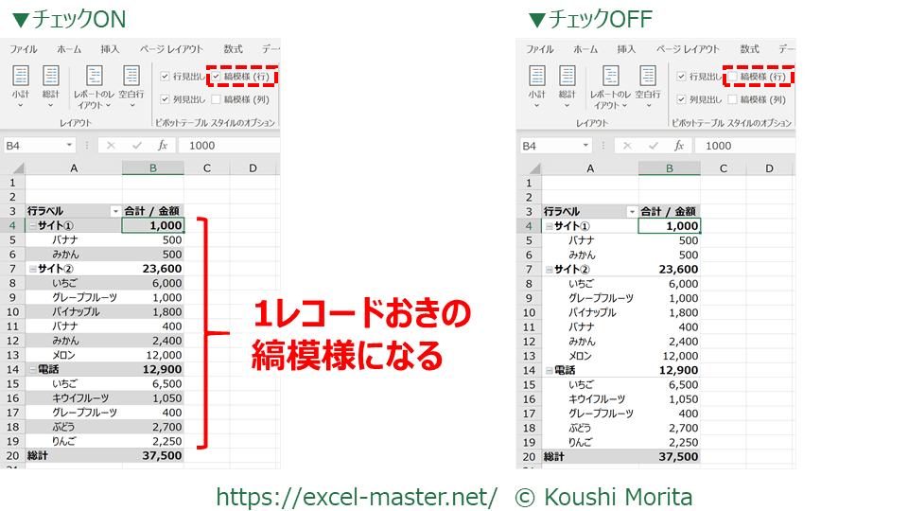Click the fx insert function icon in チェックON
Screen dimensions: 908x511
[163, 146]
